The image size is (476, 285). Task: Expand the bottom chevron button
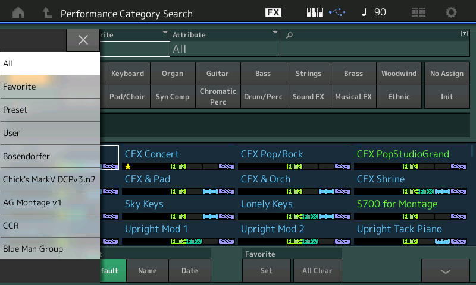tap(445, 271)
